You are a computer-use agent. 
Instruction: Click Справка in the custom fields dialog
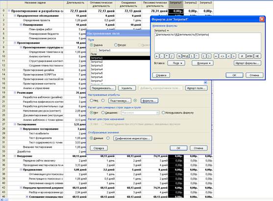pos(99,148)
